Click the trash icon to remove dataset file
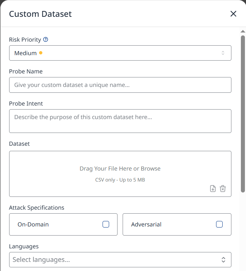 pos(223,188)
